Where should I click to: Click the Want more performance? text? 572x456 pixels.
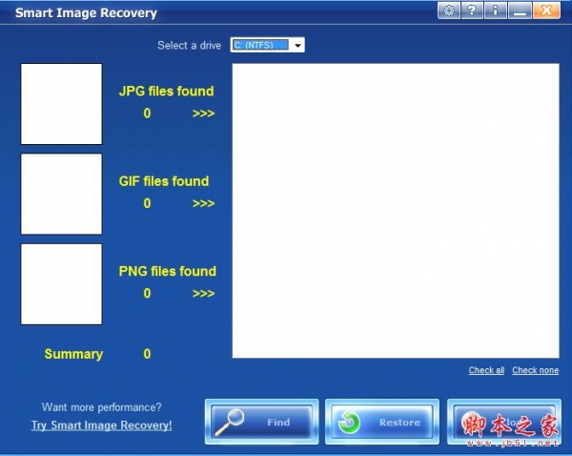(x=101, y=407)
